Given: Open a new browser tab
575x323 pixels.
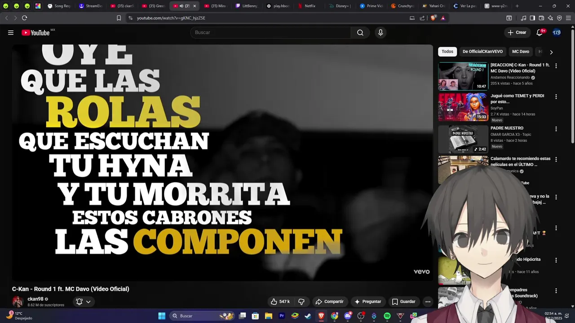Looking at the screenshot, I should tap(517, 6).
